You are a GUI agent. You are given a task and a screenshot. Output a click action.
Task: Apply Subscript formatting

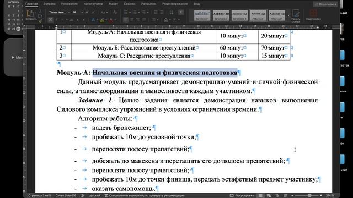[78, 20]
